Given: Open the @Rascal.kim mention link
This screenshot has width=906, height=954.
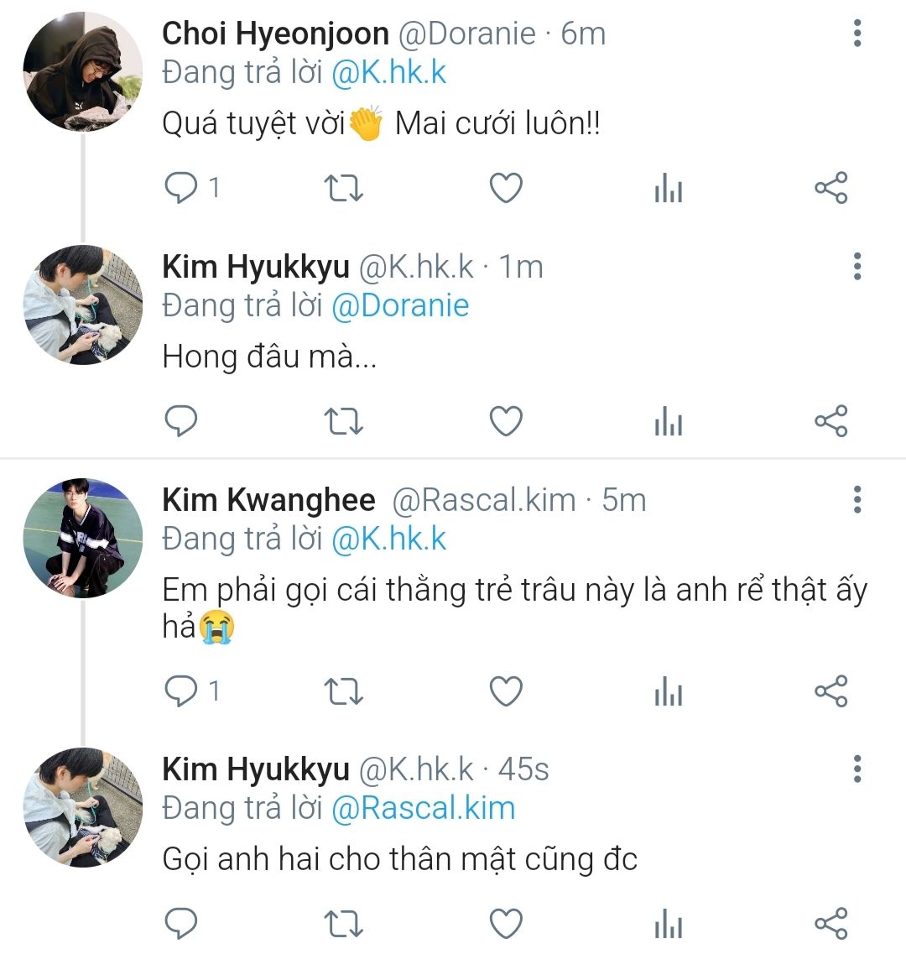Looking at the screenshot, I should click(x=424, y=808).
